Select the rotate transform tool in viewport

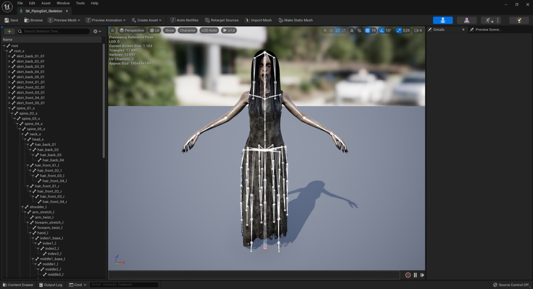(338, 31)
